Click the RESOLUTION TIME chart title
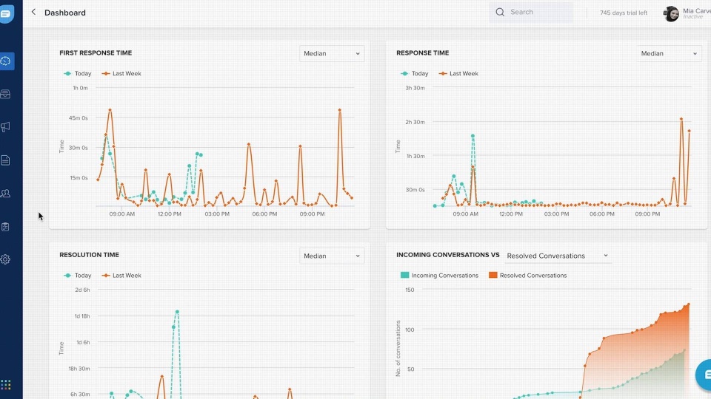The height and width of the screenshot is (399, 711). coord(90,255)
